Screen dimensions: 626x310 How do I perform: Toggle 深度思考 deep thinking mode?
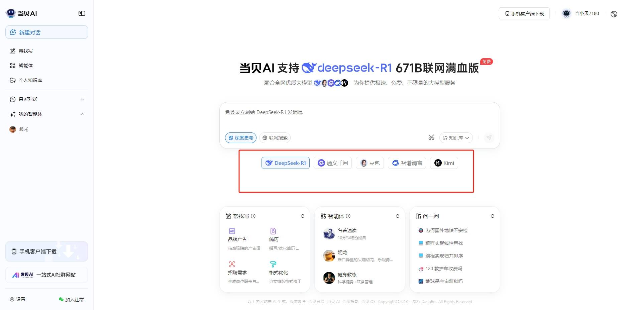point(240,138)
